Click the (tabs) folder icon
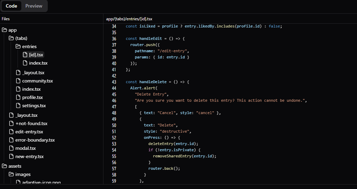 [11, 38]
